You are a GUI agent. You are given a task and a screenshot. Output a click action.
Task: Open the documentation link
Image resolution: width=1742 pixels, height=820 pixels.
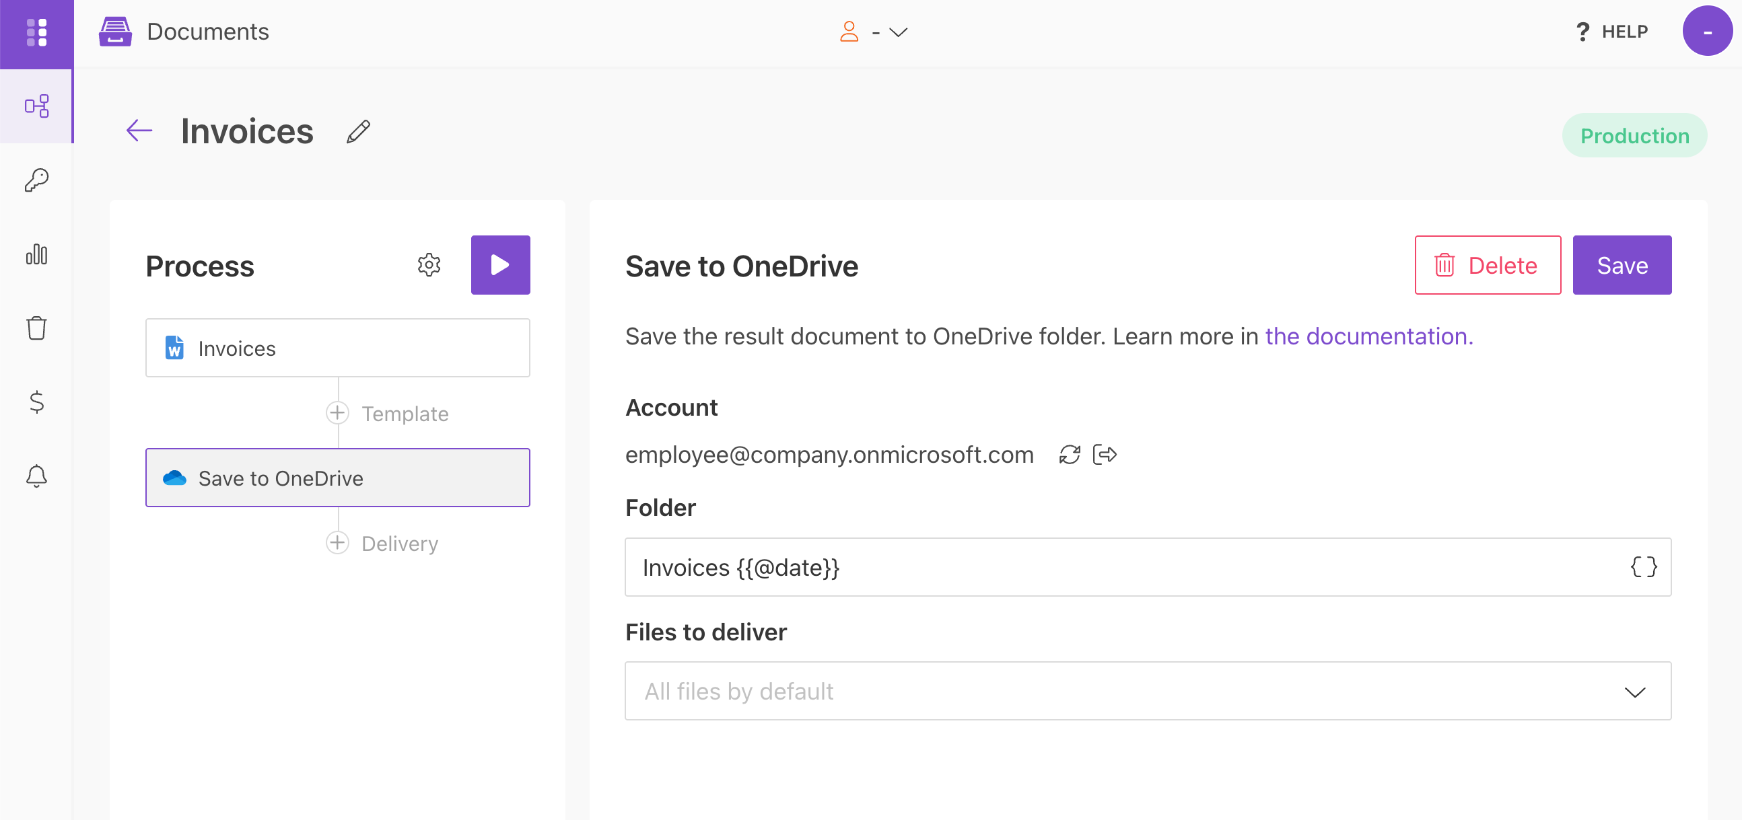(x=1369, y=336)
